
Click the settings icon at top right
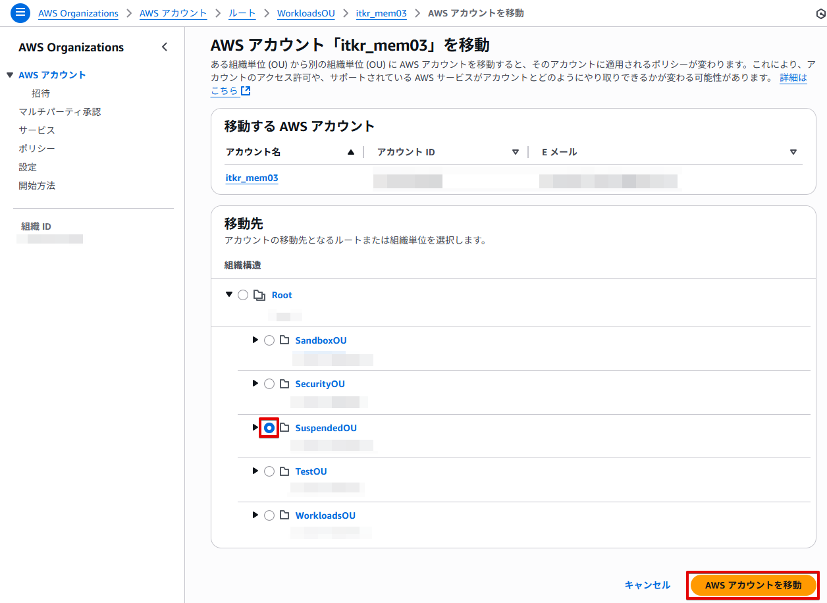[820, 14]
